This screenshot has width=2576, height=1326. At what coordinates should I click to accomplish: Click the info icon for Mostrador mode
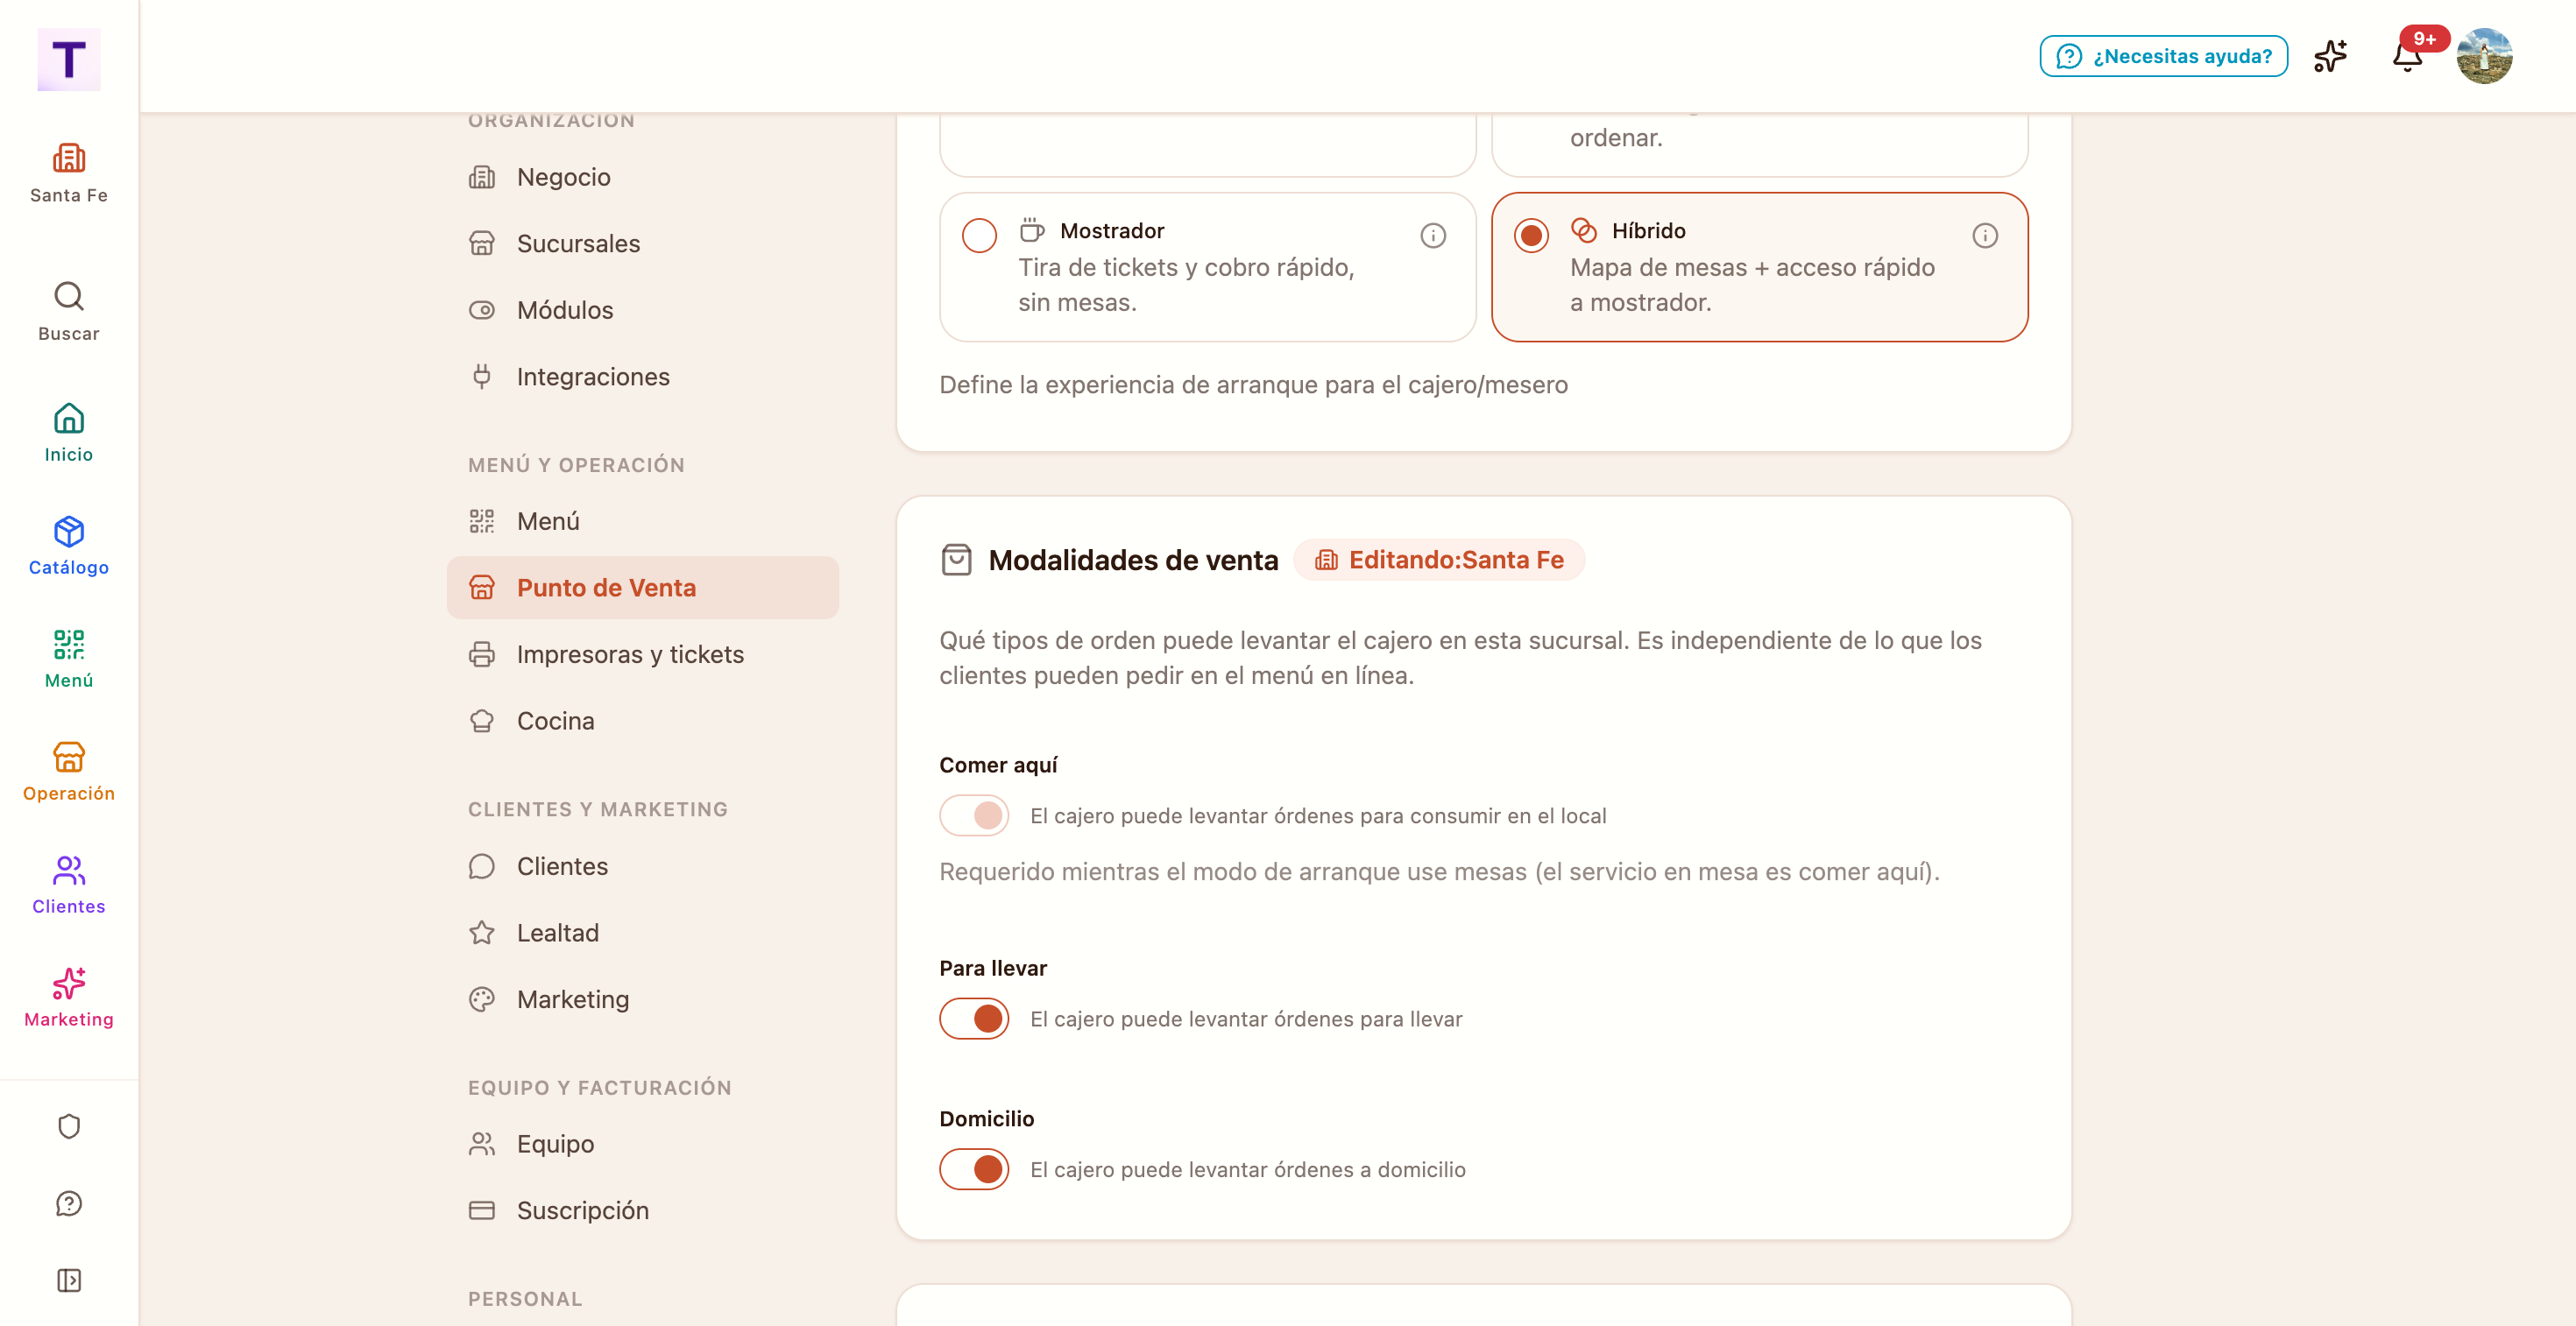[1433, 235]
